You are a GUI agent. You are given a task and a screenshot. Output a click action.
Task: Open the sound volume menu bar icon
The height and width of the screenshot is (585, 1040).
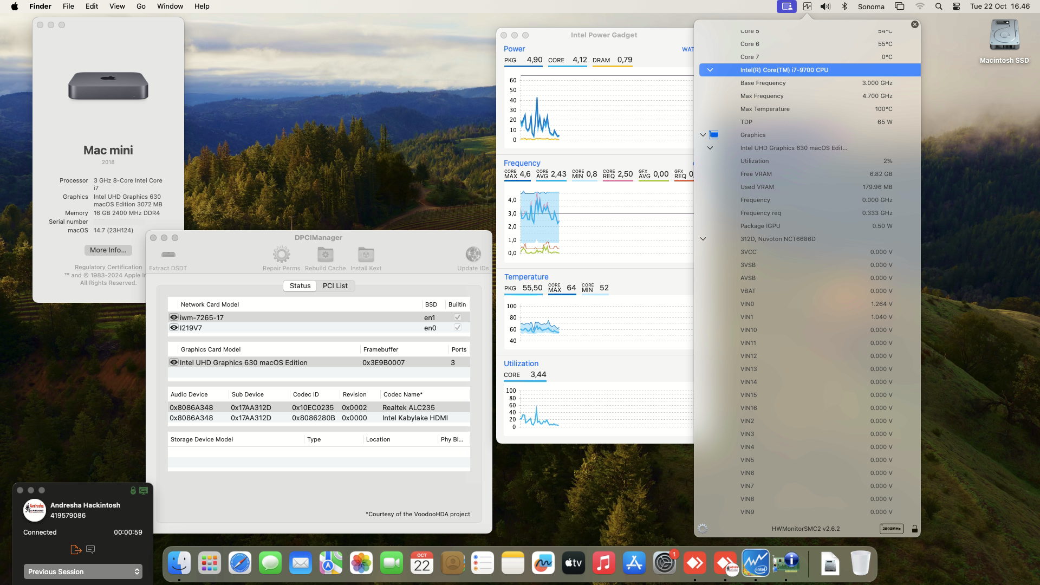coord(825,6)
